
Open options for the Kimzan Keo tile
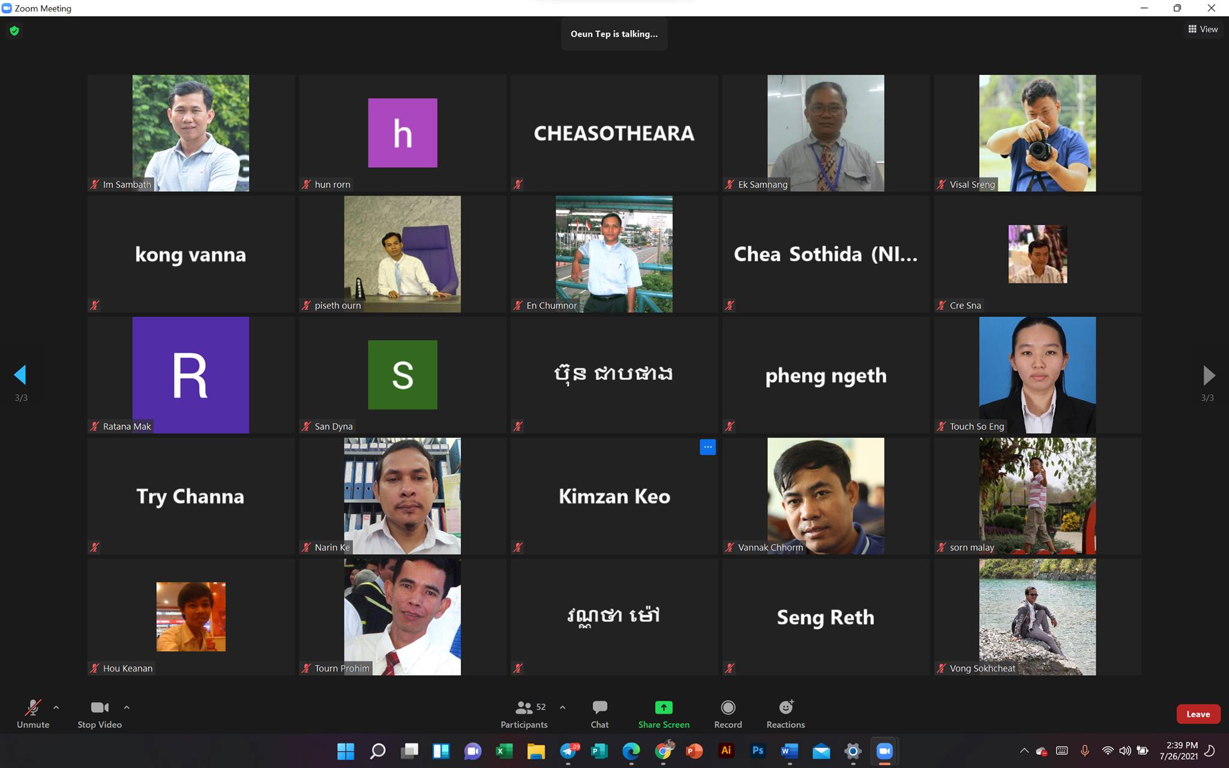[x=708, y=447]
